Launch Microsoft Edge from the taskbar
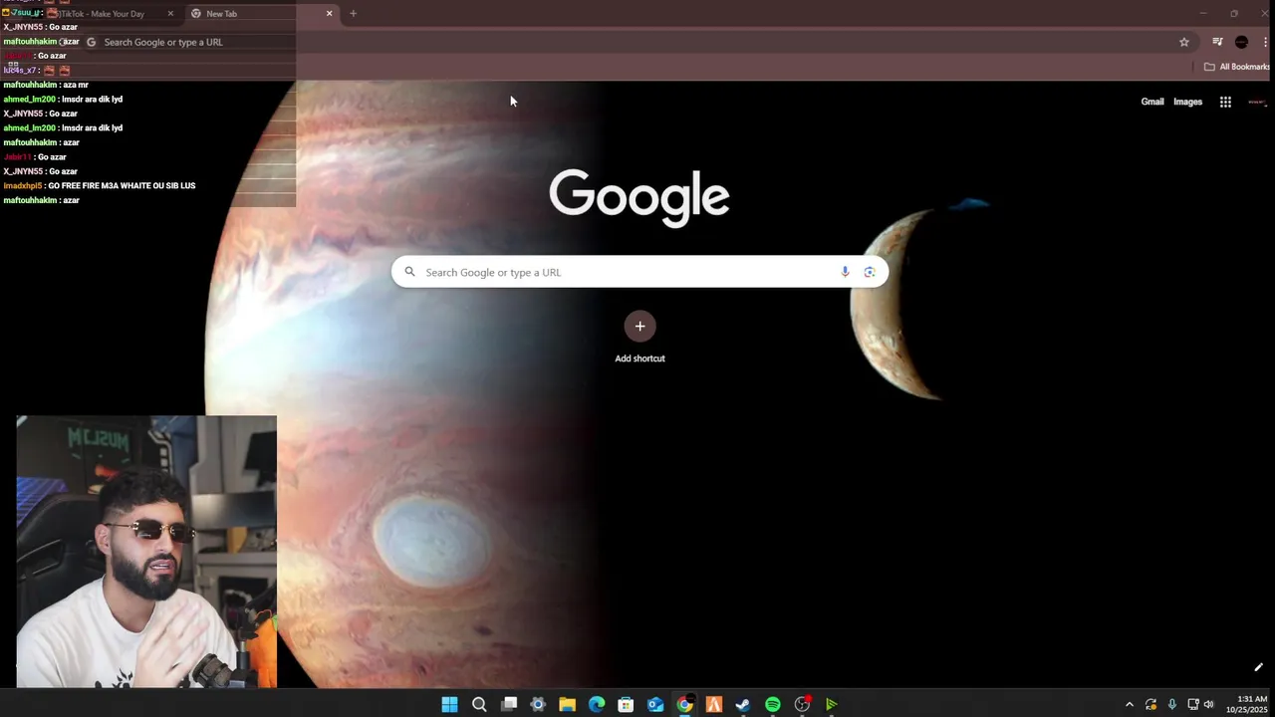 pyautogui.click(x=597, y=705)
